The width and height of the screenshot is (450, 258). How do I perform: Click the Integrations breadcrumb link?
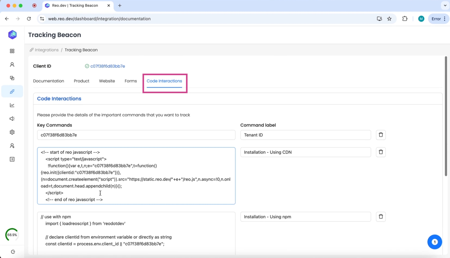click(x=46, y=50)
